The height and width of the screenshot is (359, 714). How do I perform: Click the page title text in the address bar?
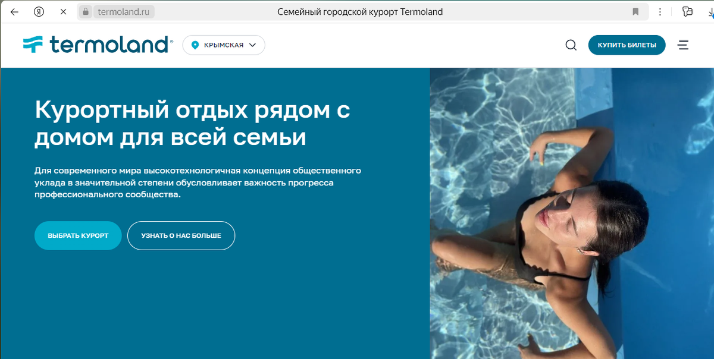tap(360, 12)
